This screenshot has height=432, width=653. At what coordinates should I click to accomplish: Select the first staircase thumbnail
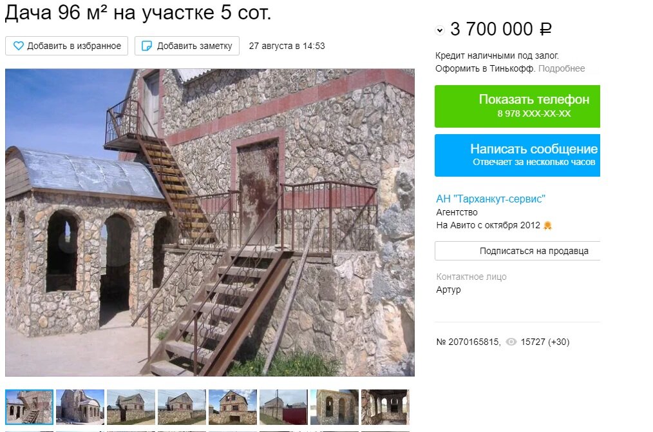[29, 407]
